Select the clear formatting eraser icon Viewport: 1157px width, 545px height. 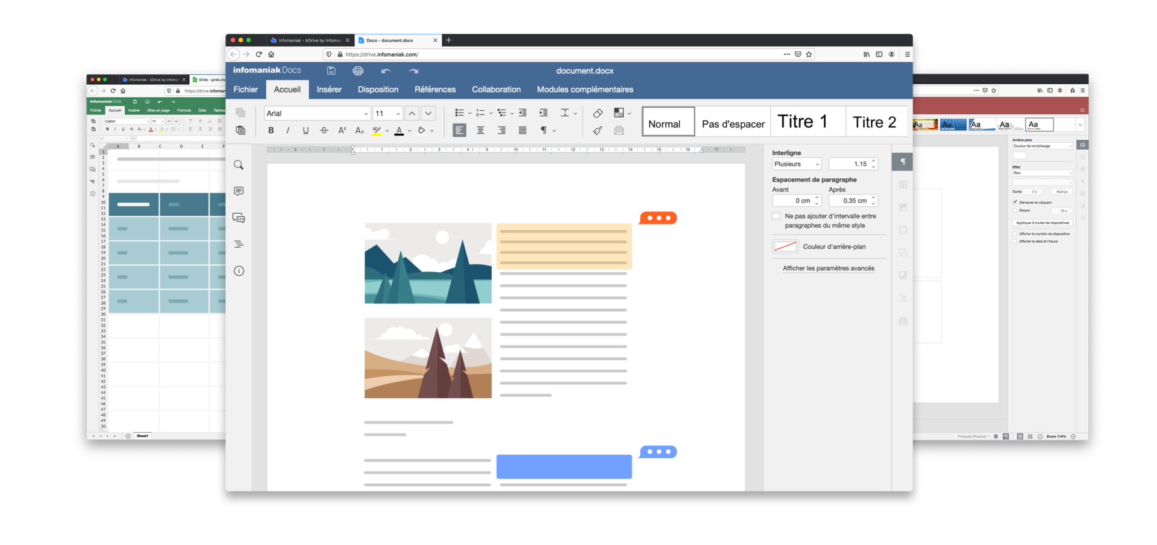tap(597, 113)
